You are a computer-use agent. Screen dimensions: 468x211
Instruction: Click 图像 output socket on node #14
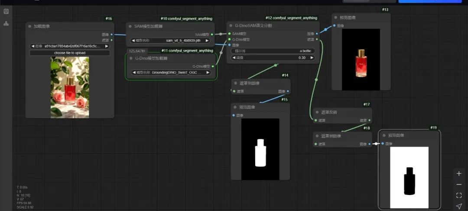click(x=288, y=91)
